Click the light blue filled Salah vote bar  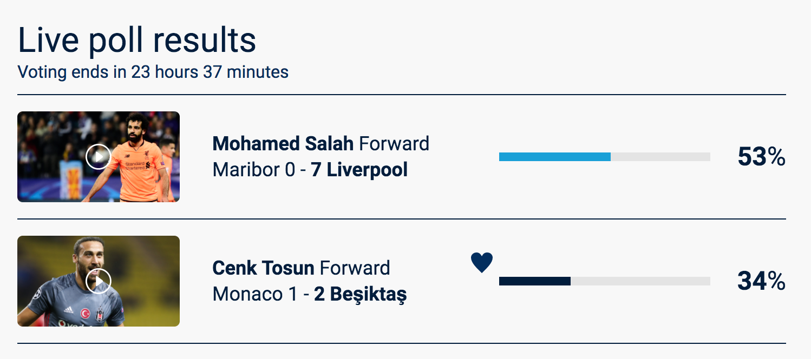(x=555, y=157)
